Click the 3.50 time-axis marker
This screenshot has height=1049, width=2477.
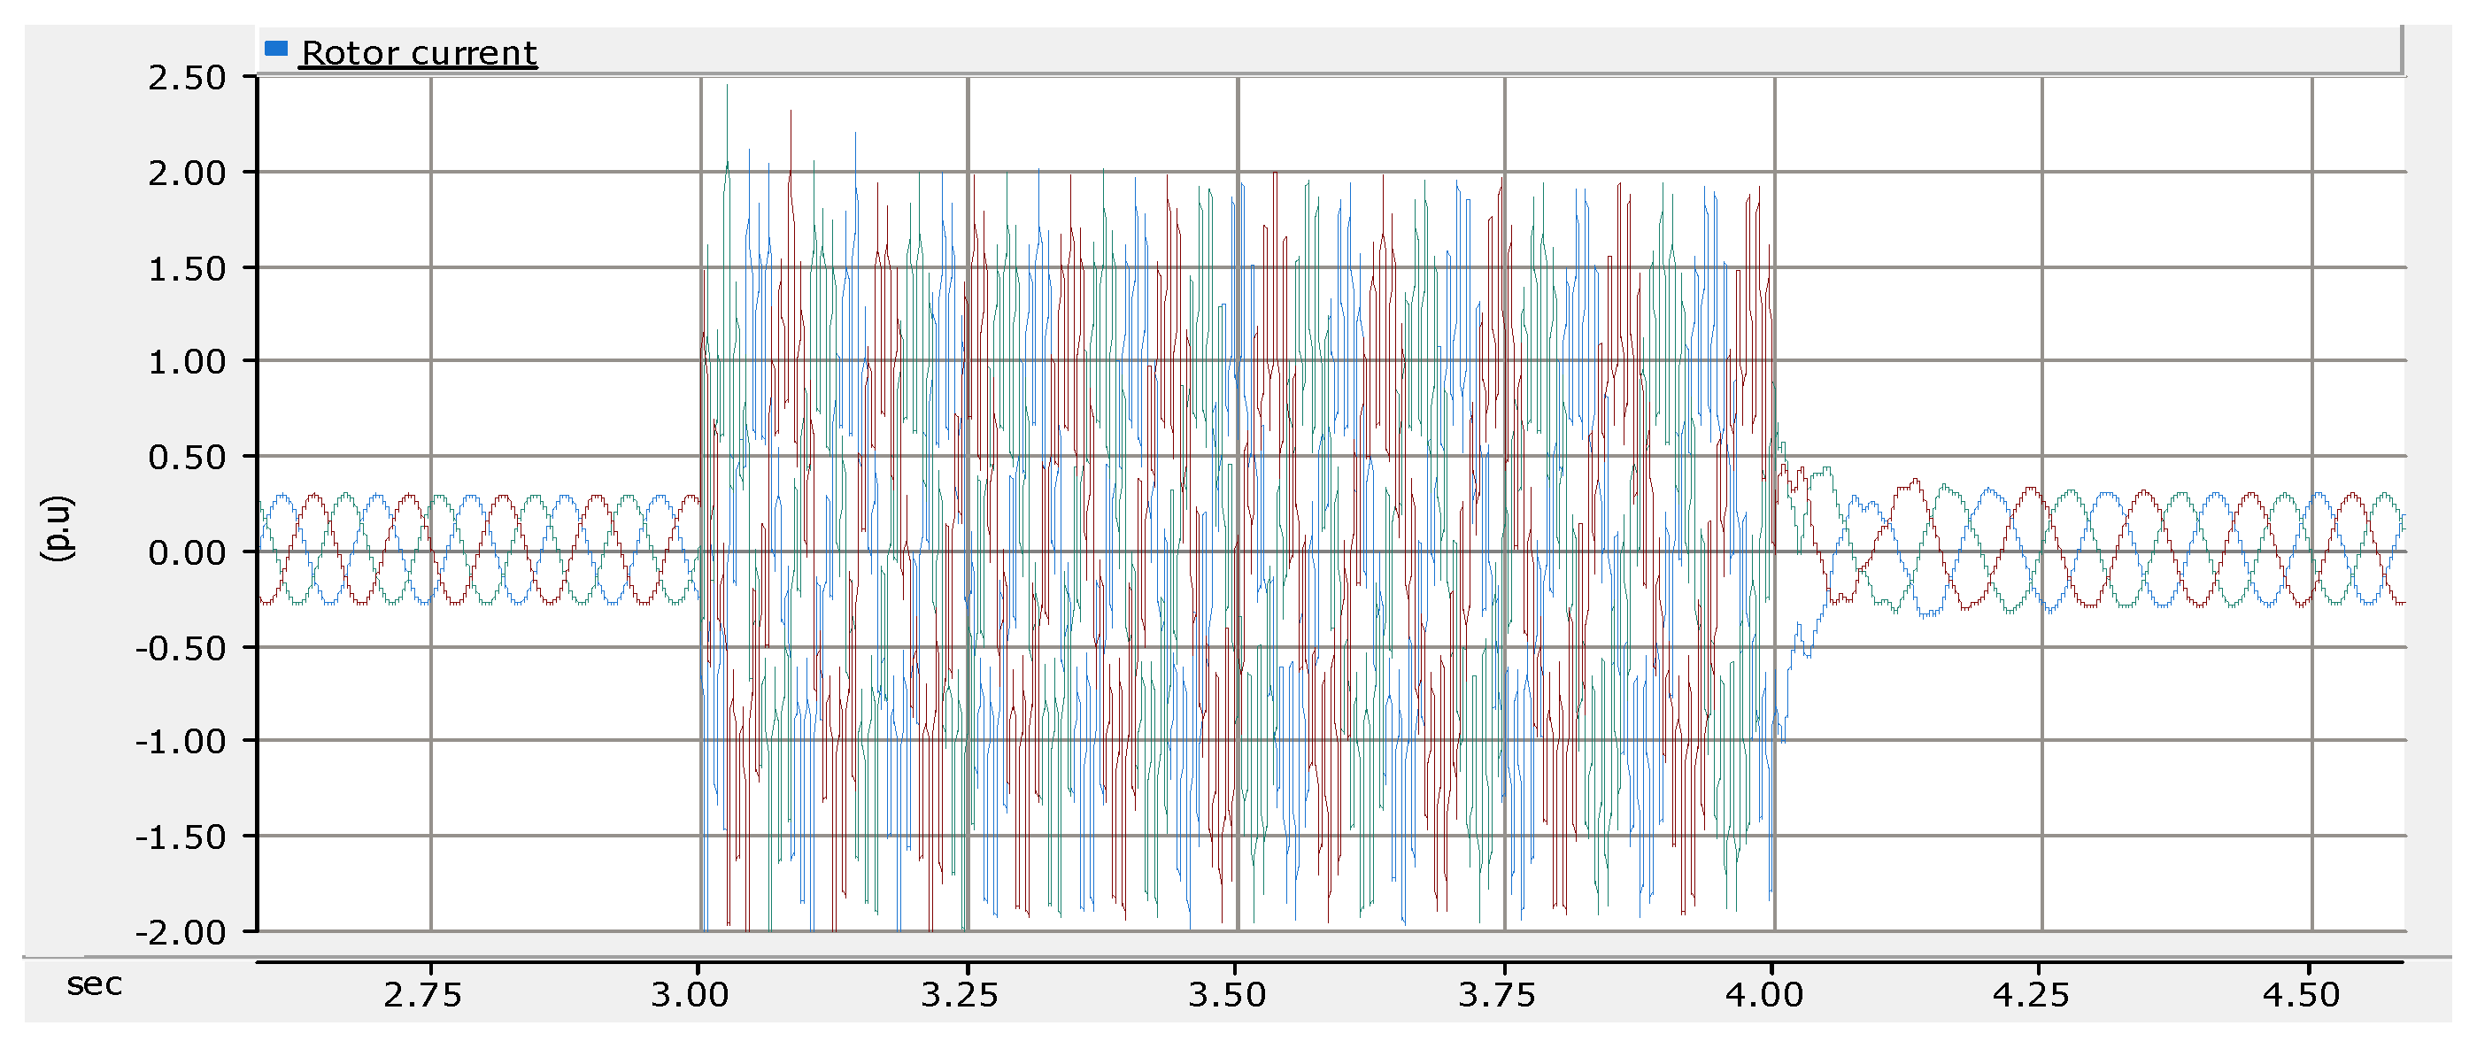click(1227, 995)
